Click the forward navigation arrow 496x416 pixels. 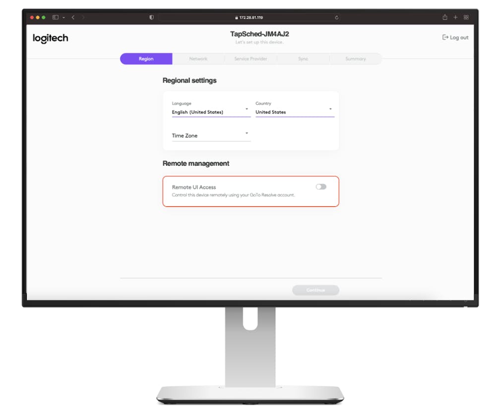pyautogui.click(x=82, y=17)
